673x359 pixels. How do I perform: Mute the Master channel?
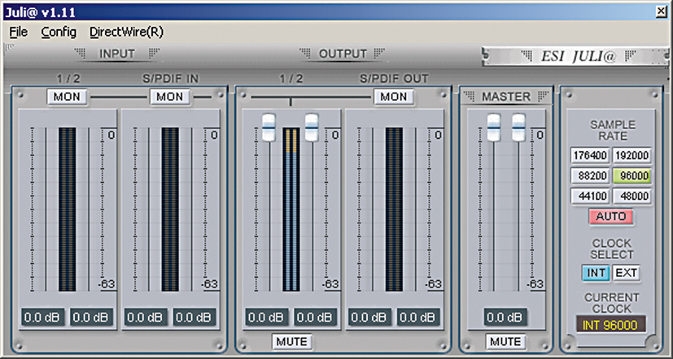505,341
